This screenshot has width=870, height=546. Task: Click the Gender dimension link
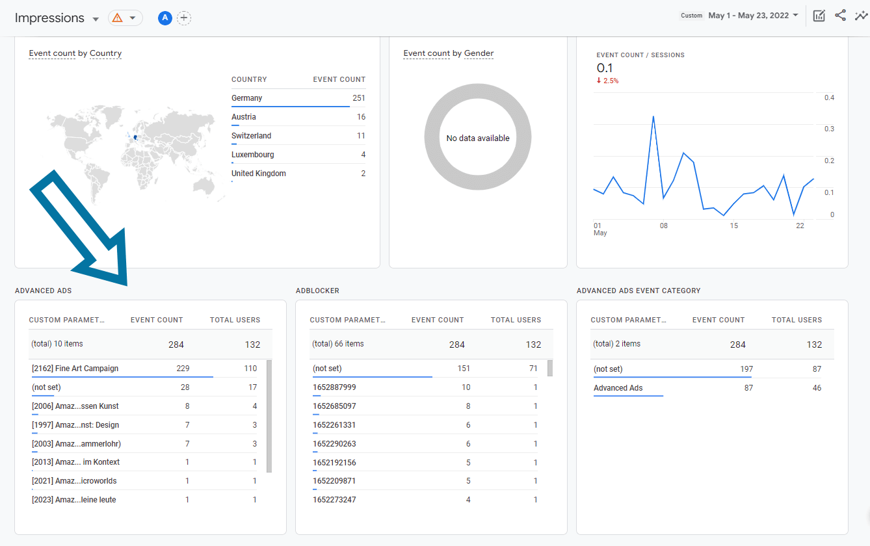pyautogui.click(x=479, y=53)
